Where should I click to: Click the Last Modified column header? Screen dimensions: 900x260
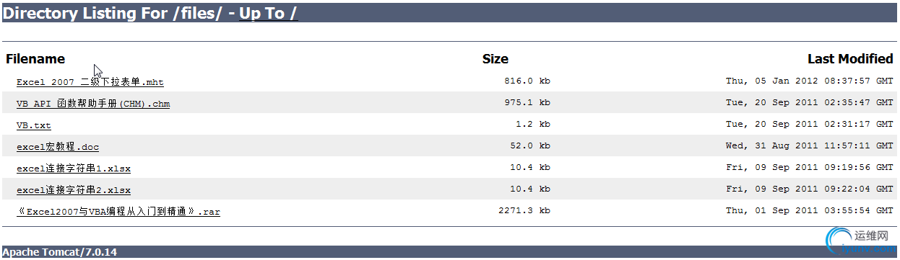point(850,59)
